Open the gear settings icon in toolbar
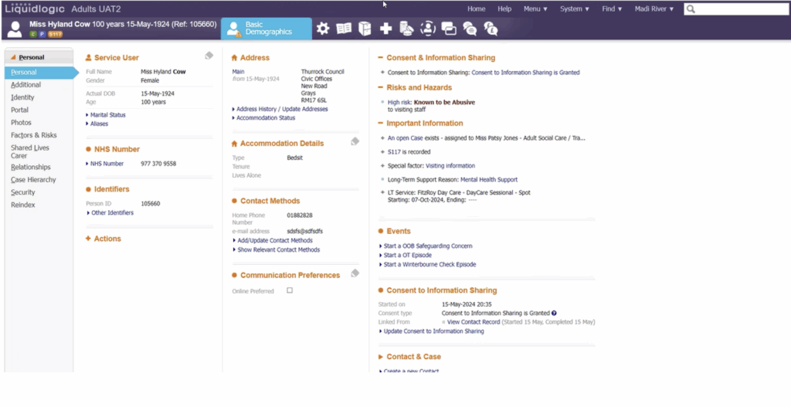791x407 pixels. (323, 29)
